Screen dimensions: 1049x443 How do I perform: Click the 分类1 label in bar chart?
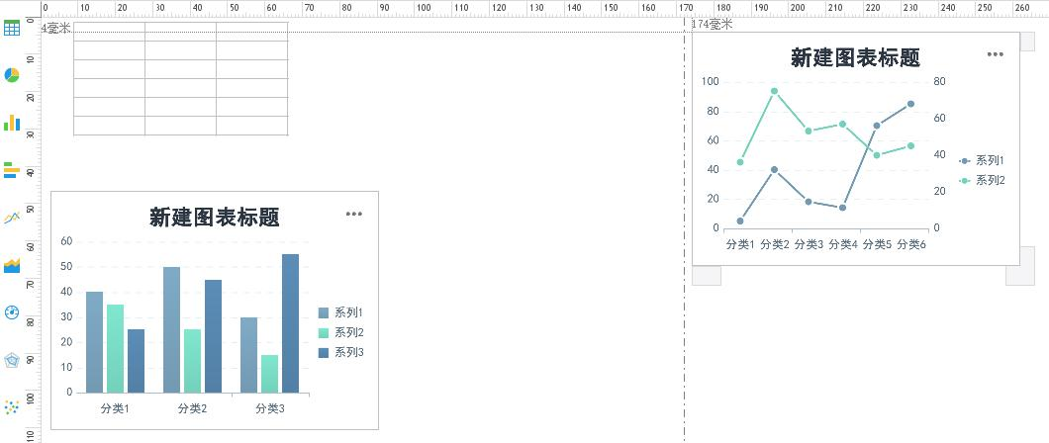pos(115,408)
